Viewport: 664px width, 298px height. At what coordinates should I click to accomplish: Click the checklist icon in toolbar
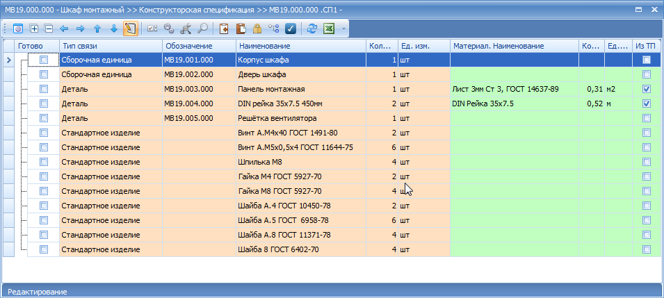click(152, 28)
